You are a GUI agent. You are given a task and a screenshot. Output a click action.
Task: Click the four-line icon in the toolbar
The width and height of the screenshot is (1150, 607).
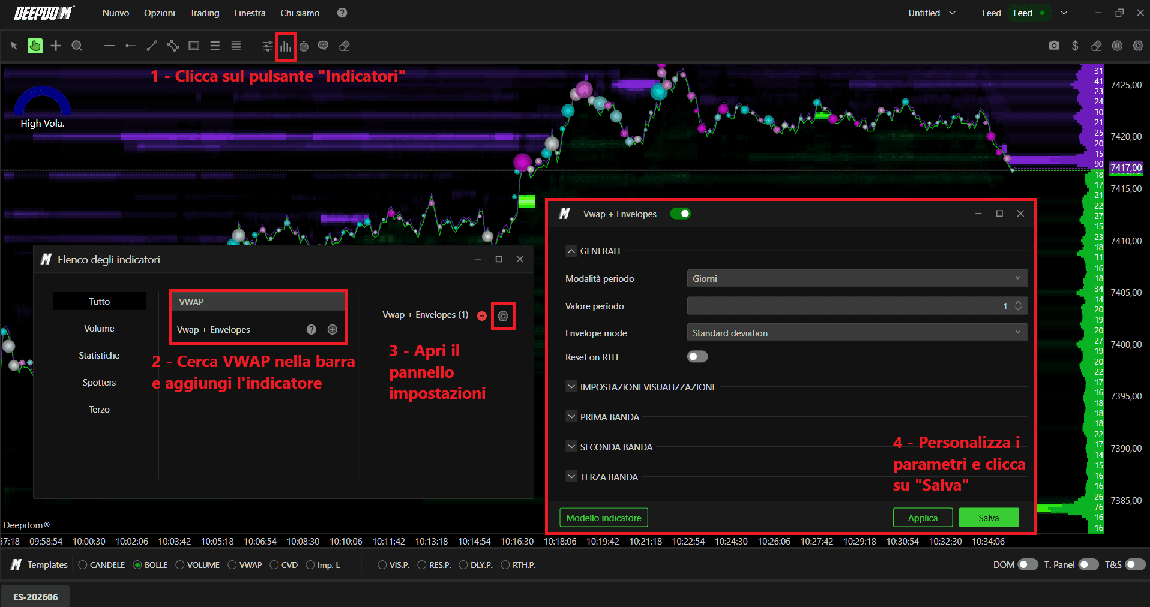pyautogui.click(x=236, y=46)
